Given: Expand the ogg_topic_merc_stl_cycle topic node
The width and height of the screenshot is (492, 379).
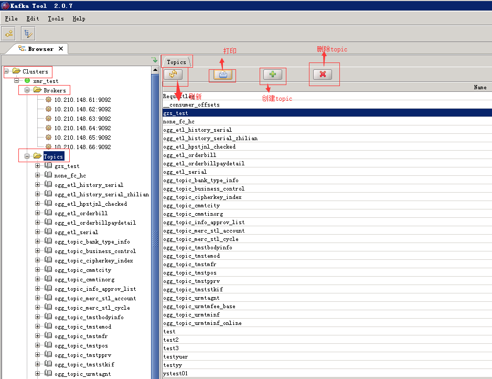Looking at the screenshot, I should click(x=37, y=308).
